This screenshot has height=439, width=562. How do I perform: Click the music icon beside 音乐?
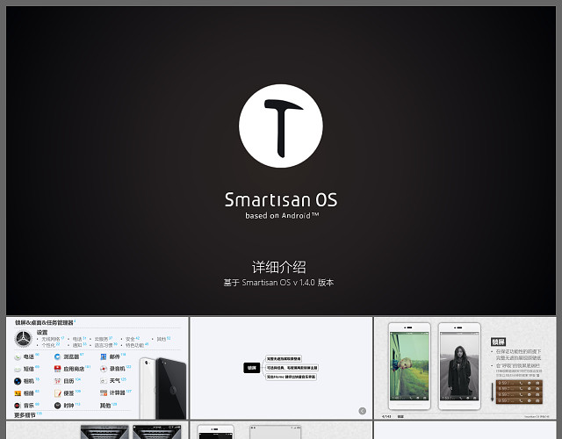(x=18, y=406)
